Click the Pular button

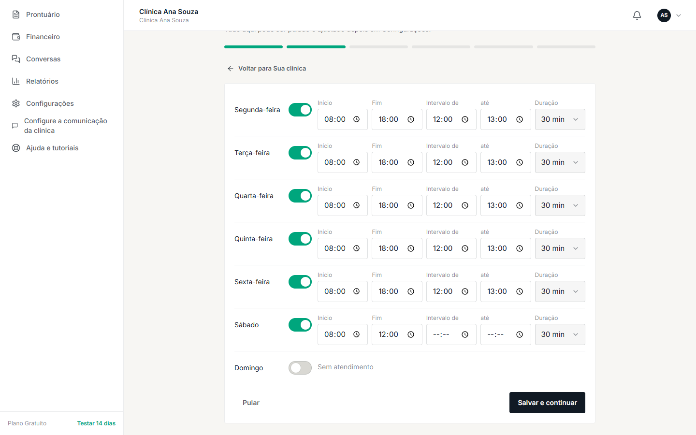pyautogui.click(x=251, y=403)
